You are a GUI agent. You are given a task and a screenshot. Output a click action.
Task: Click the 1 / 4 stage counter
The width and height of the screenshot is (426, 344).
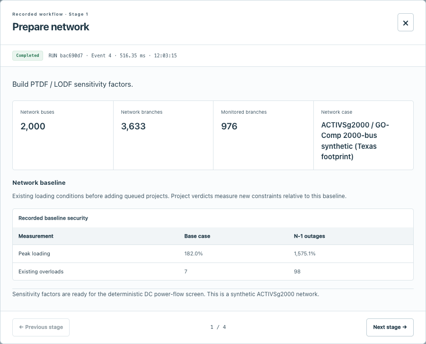click(x=218, y=327)
